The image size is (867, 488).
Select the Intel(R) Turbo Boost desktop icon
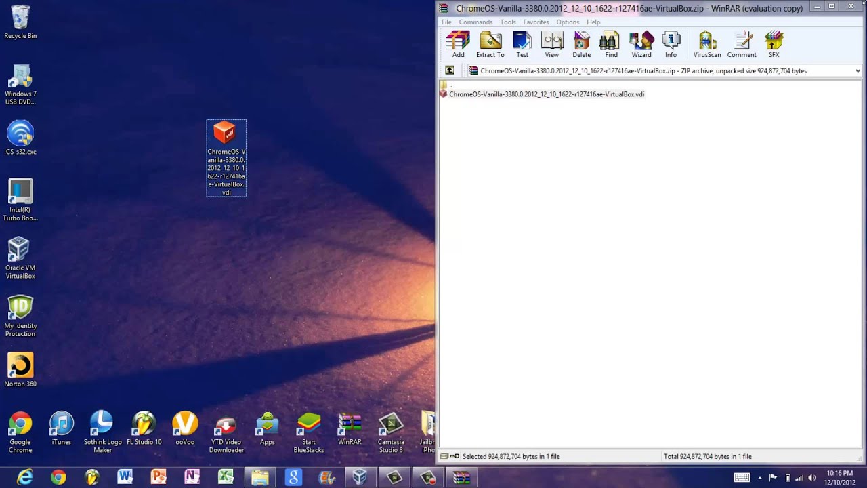click(x=20, y=200)
